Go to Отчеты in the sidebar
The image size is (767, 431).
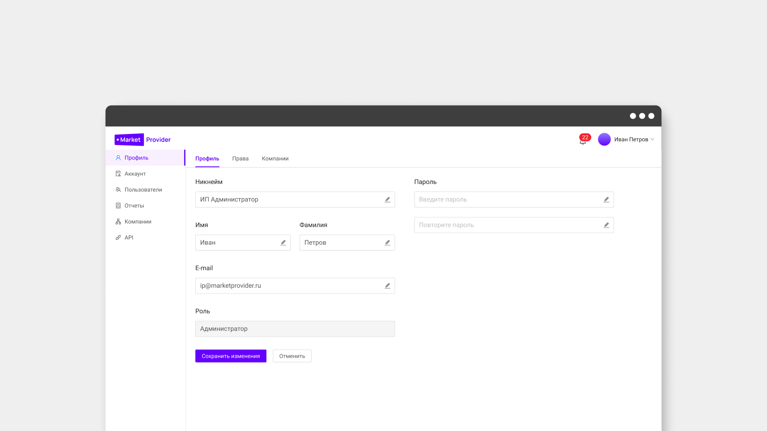point(134,206)
